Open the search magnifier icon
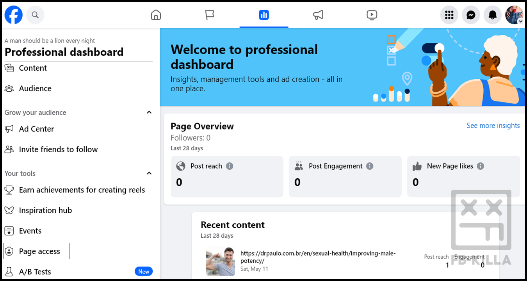The width and height of the screenshot is (527, 281). tap(35, 15)
